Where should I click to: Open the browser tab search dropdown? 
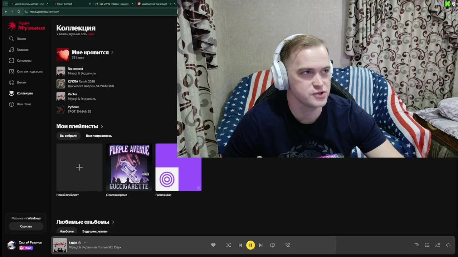point(5,4)
